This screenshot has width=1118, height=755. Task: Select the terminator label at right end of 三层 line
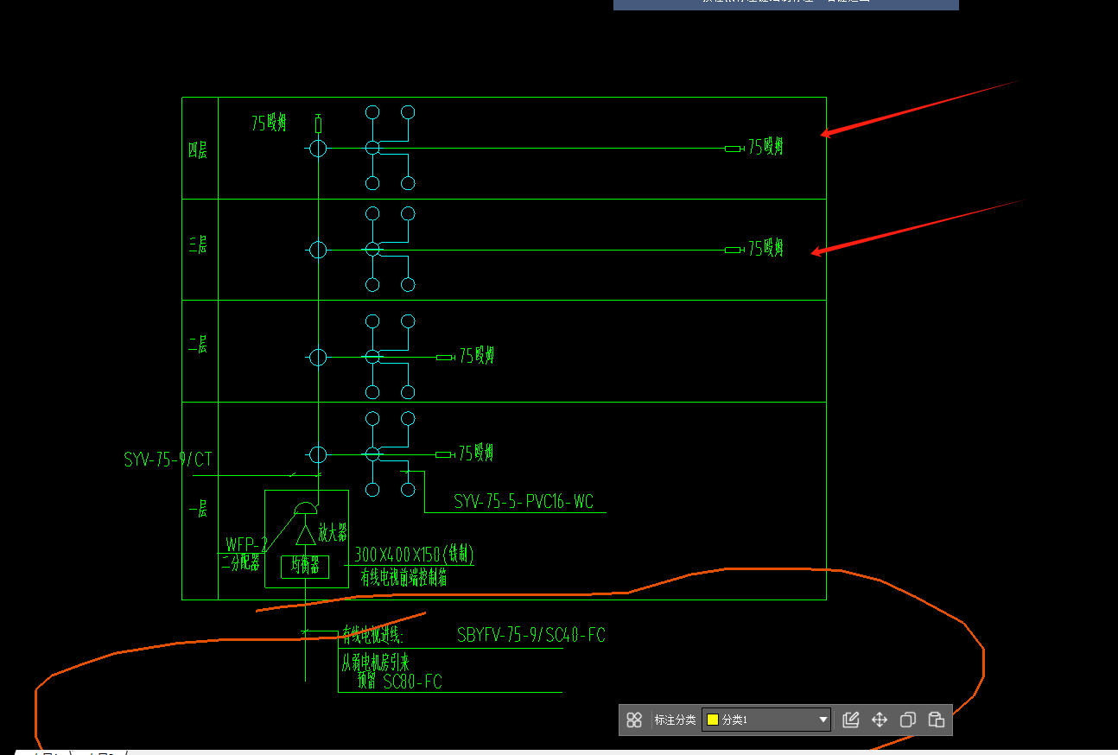[x=766, y=249]
